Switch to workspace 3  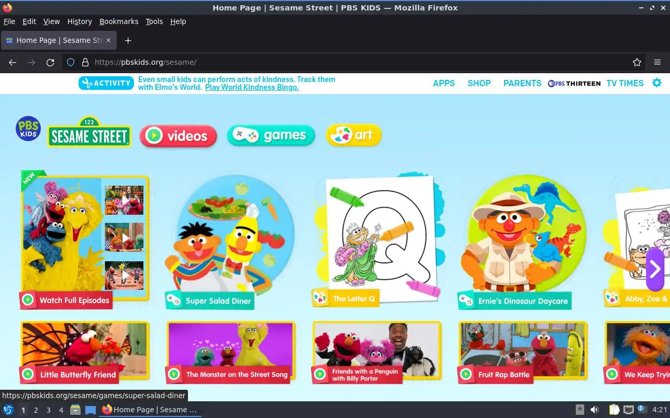point(48,410)
